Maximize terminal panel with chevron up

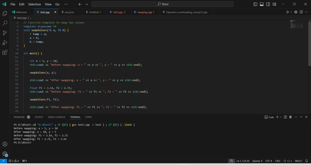click(301, 117)
